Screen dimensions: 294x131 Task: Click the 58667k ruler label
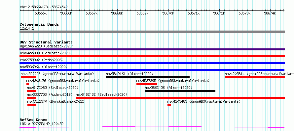click(92, 13)
